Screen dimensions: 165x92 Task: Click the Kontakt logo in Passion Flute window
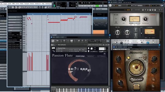pos(53,41)
